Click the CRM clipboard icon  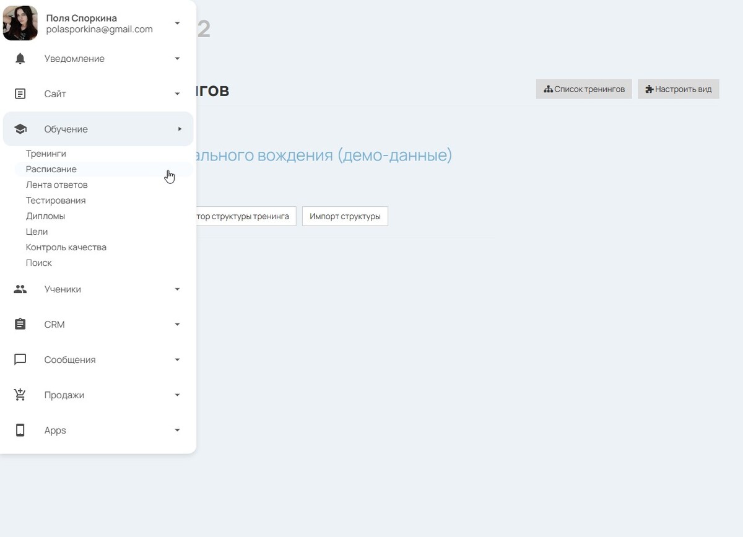point(20,325)
